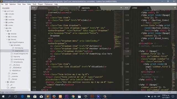
Task: Open the Find menu
Action: point(19,4)
